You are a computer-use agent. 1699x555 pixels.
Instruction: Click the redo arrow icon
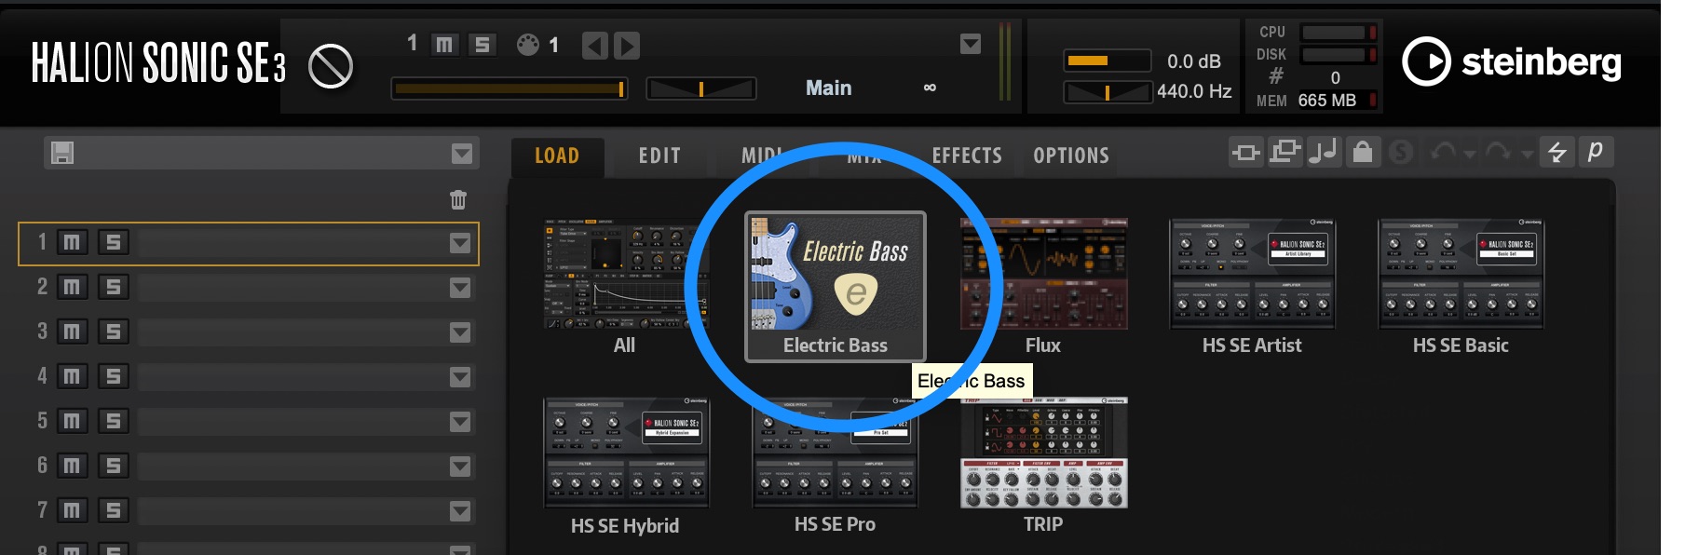pyautogui.click(x=1498, y=152)
